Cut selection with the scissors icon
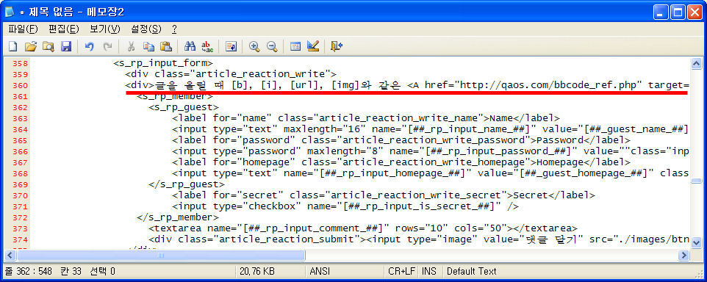 click(x=132, y=46)
